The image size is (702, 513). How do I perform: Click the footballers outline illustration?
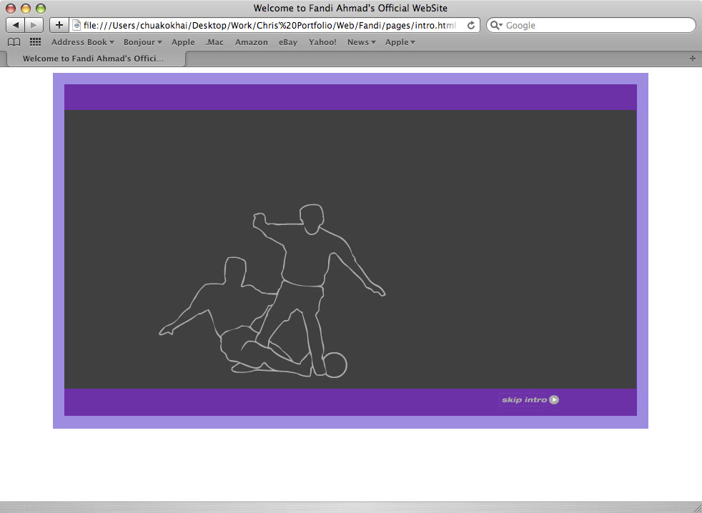[272, 291]
